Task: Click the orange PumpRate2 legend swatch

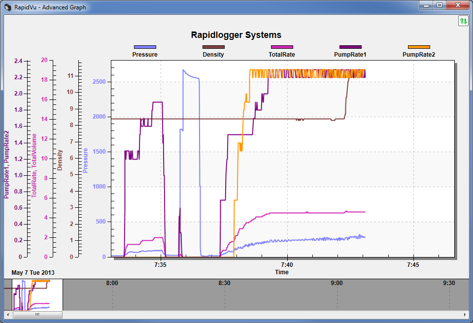Action: 419,47
